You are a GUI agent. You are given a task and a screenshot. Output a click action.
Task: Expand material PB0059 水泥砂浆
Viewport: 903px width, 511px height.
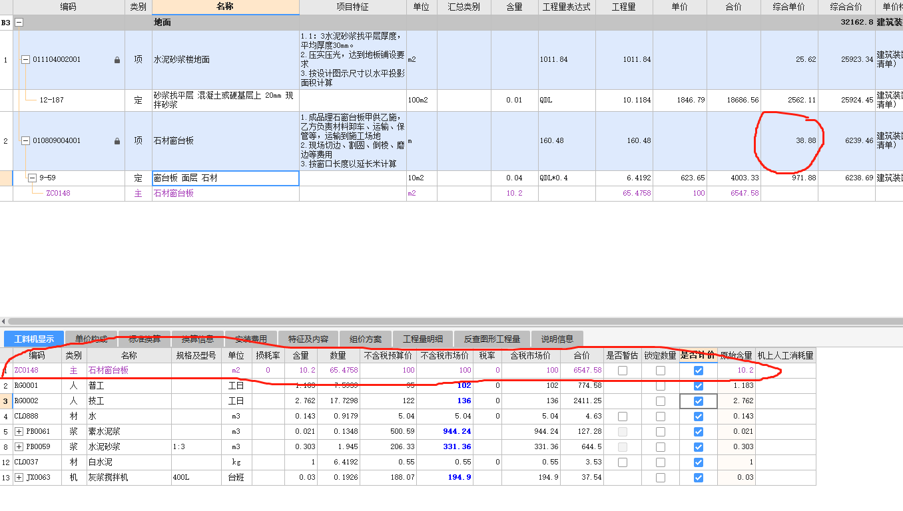coord(19,446)
